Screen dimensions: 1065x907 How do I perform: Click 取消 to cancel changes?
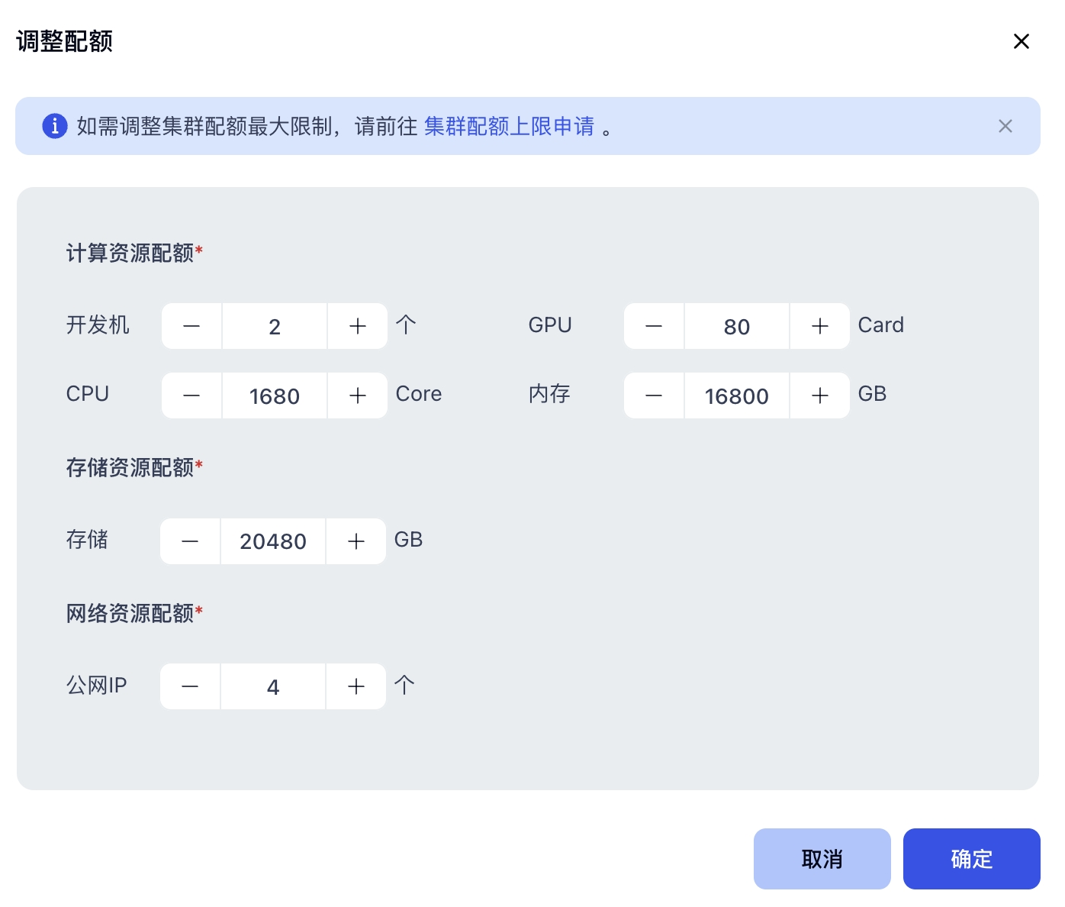pos(822,859)
